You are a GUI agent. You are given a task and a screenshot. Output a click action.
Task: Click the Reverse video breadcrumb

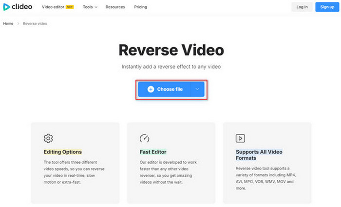click(35, 23)
